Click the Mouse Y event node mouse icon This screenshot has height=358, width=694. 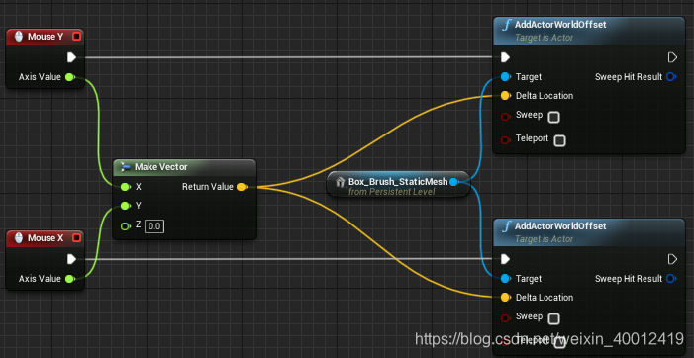tap(19, 37)
